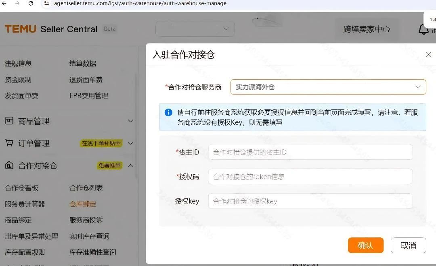Click the 免费推单 badge
The height and width of the screenshot is (266, 436).
[109, 165]
